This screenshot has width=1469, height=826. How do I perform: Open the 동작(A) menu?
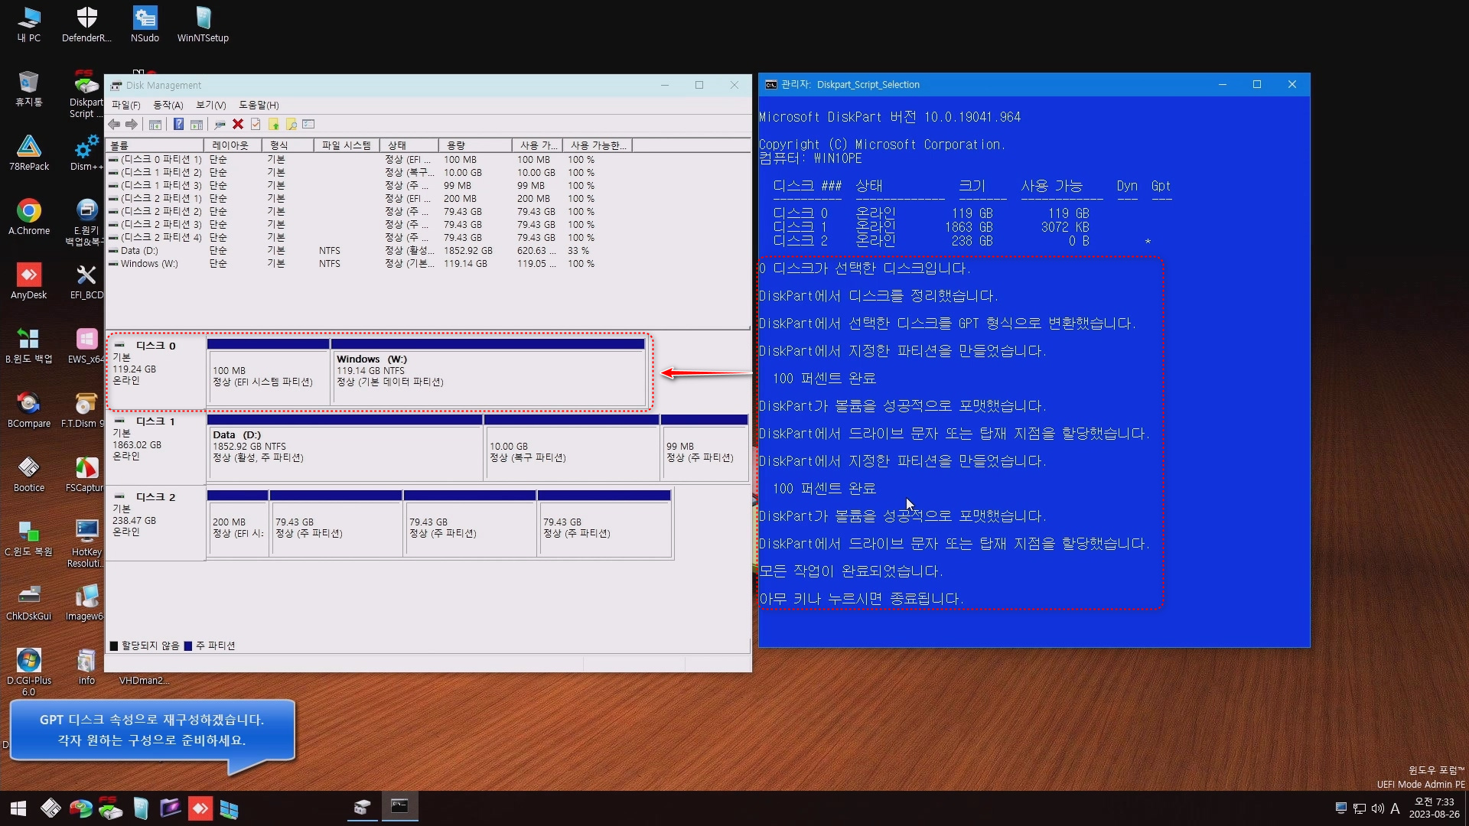168,106
